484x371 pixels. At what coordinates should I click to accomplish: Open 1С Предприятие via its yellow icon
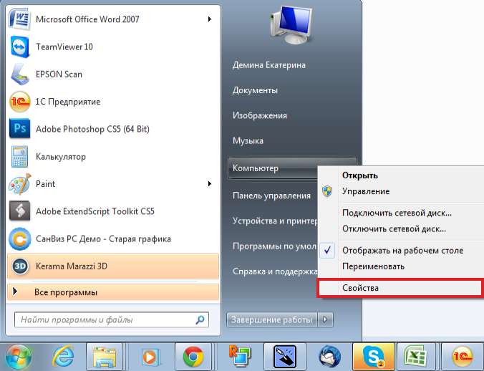[x=20, y=102]
